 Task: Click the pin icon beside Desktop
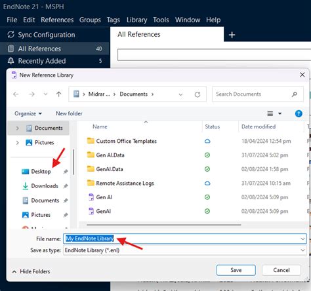tap(66, 172)
